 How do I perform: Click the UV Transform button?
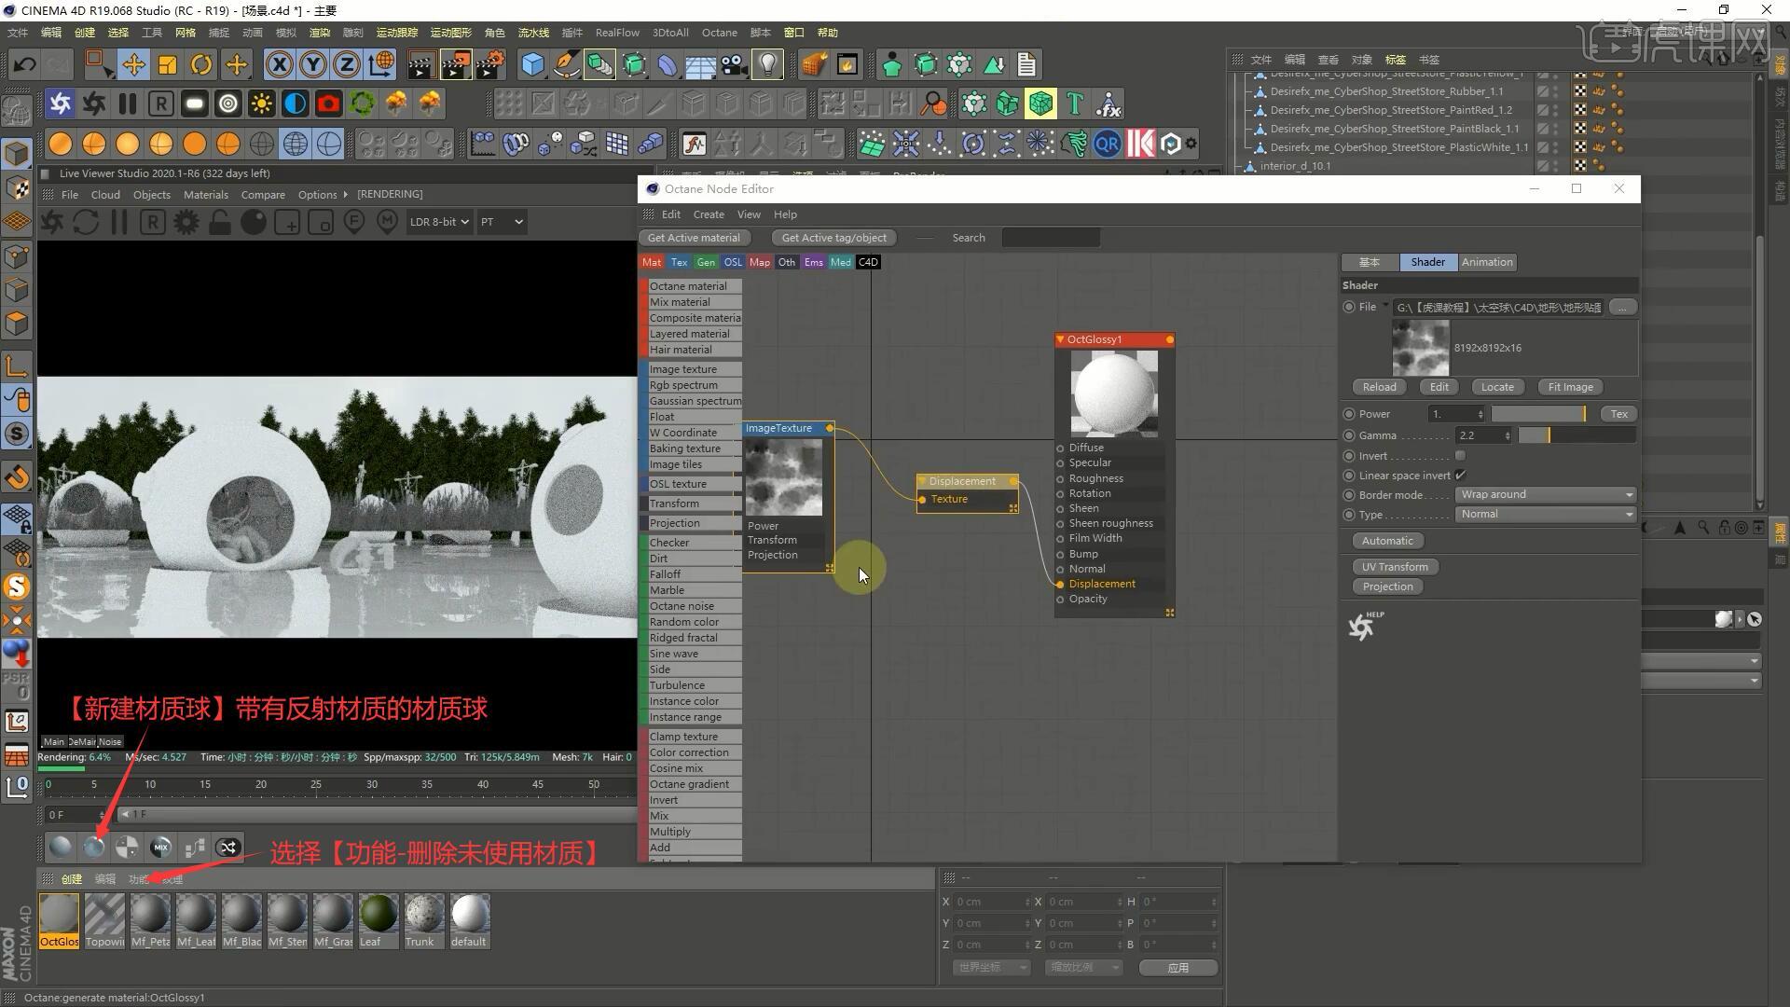(1395, 567)
